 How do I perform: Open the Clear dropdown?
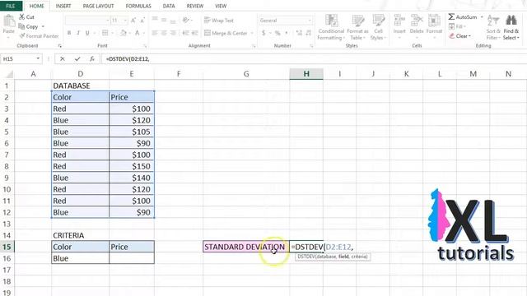(x=460, y=36)
